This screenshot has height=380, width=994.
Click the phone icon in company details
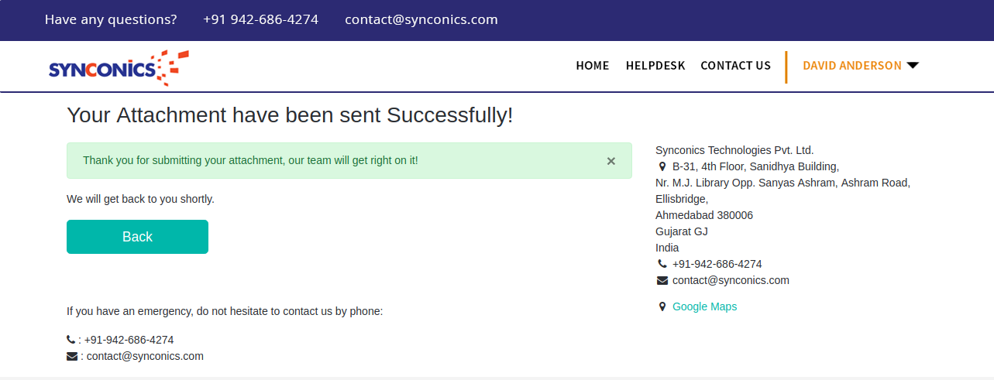tap(662, 264)
